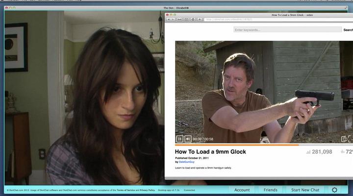Screen dimensions: 353x196
Task: Open settings gear in DenChat bottom bar
Action: click(334, 190)
